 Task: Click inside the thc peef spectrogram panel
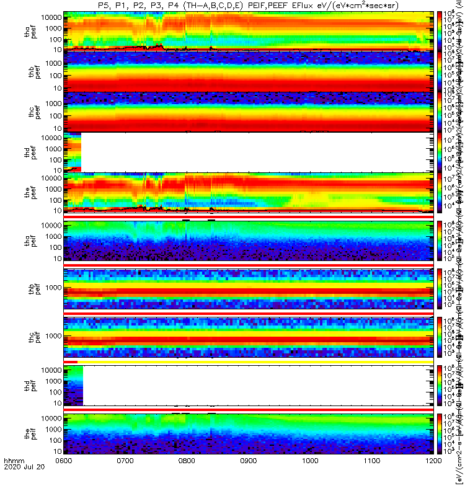(249, 112)
